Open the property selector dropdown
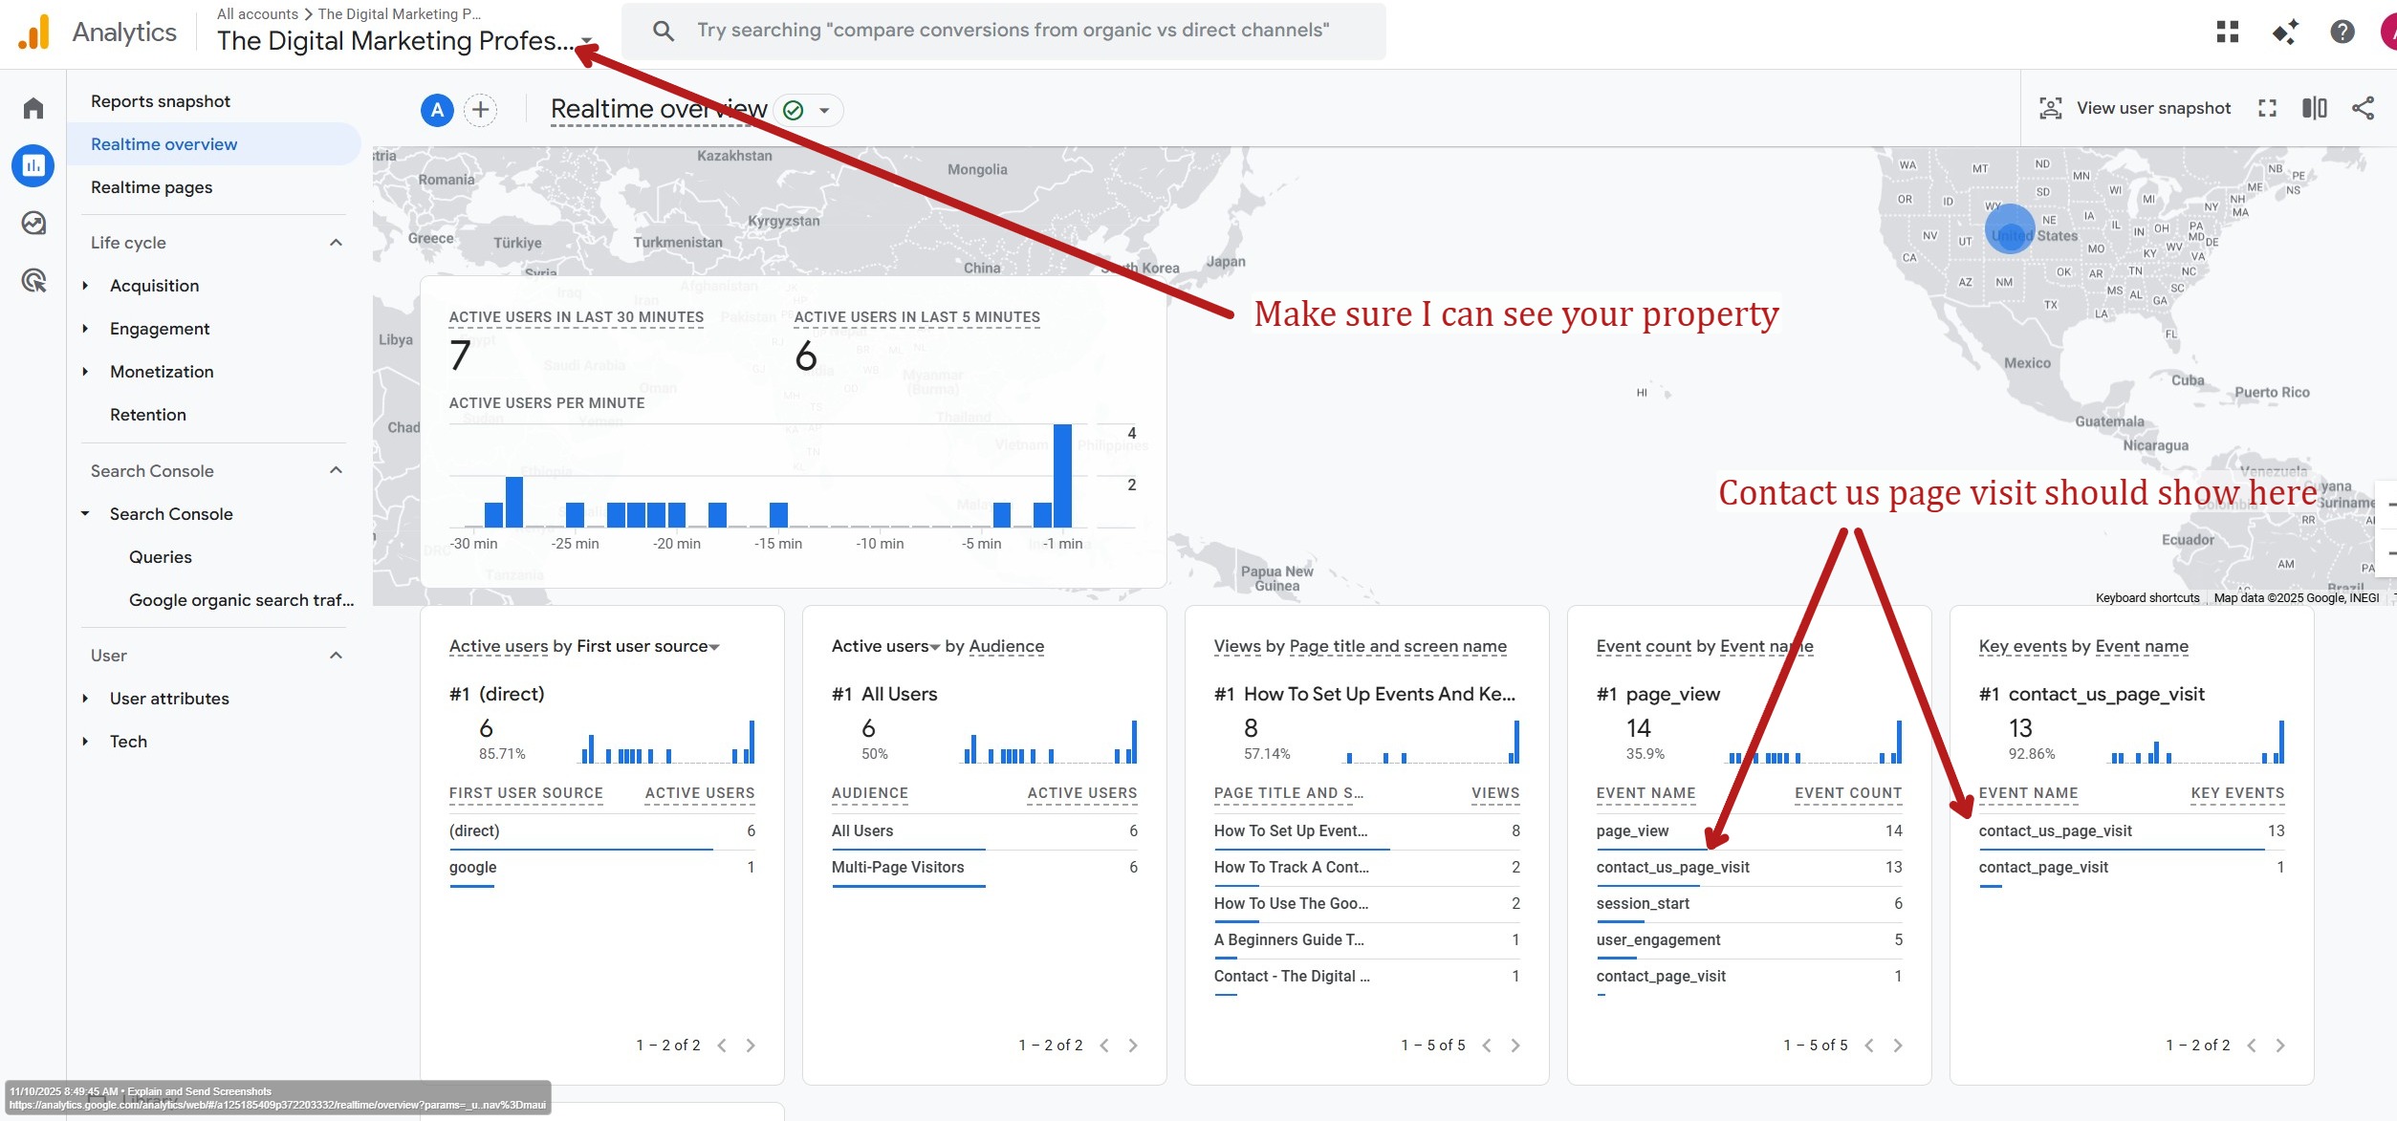The width and height of the screenshot is (2397, 1121). (x=584, y=42)
